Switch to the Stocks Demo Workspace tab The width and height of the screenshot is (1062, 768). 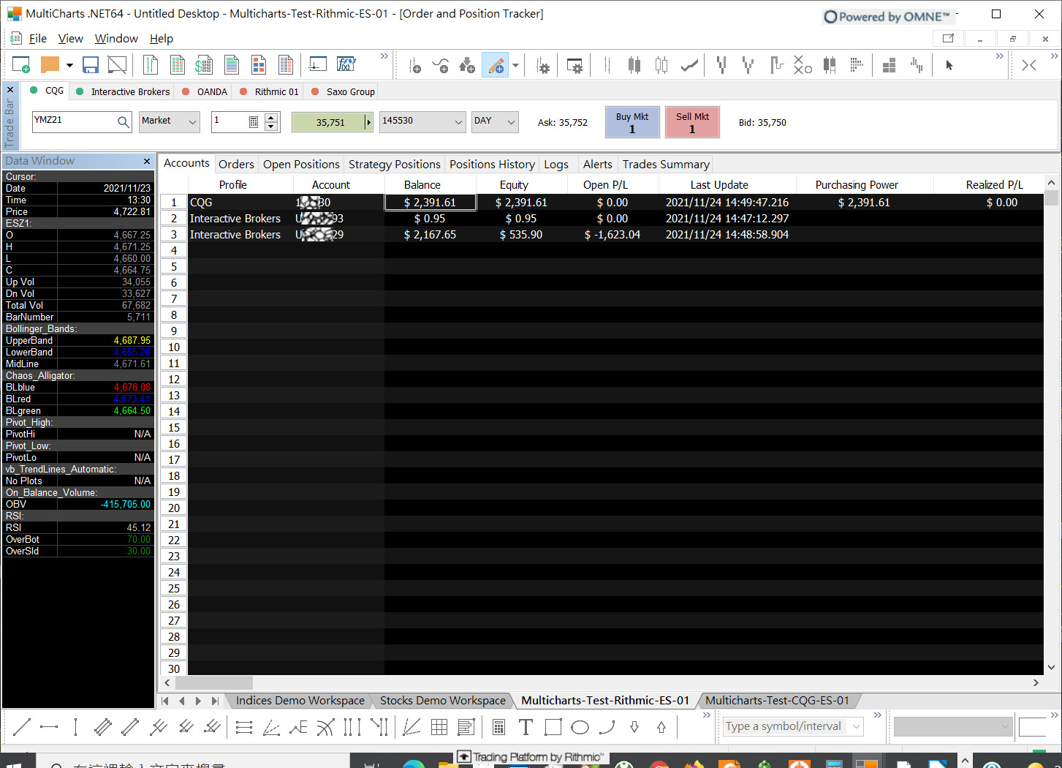point(443,701)
